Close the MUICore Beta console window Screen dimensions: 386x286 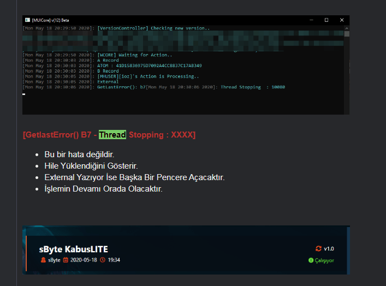pos(342,20)
